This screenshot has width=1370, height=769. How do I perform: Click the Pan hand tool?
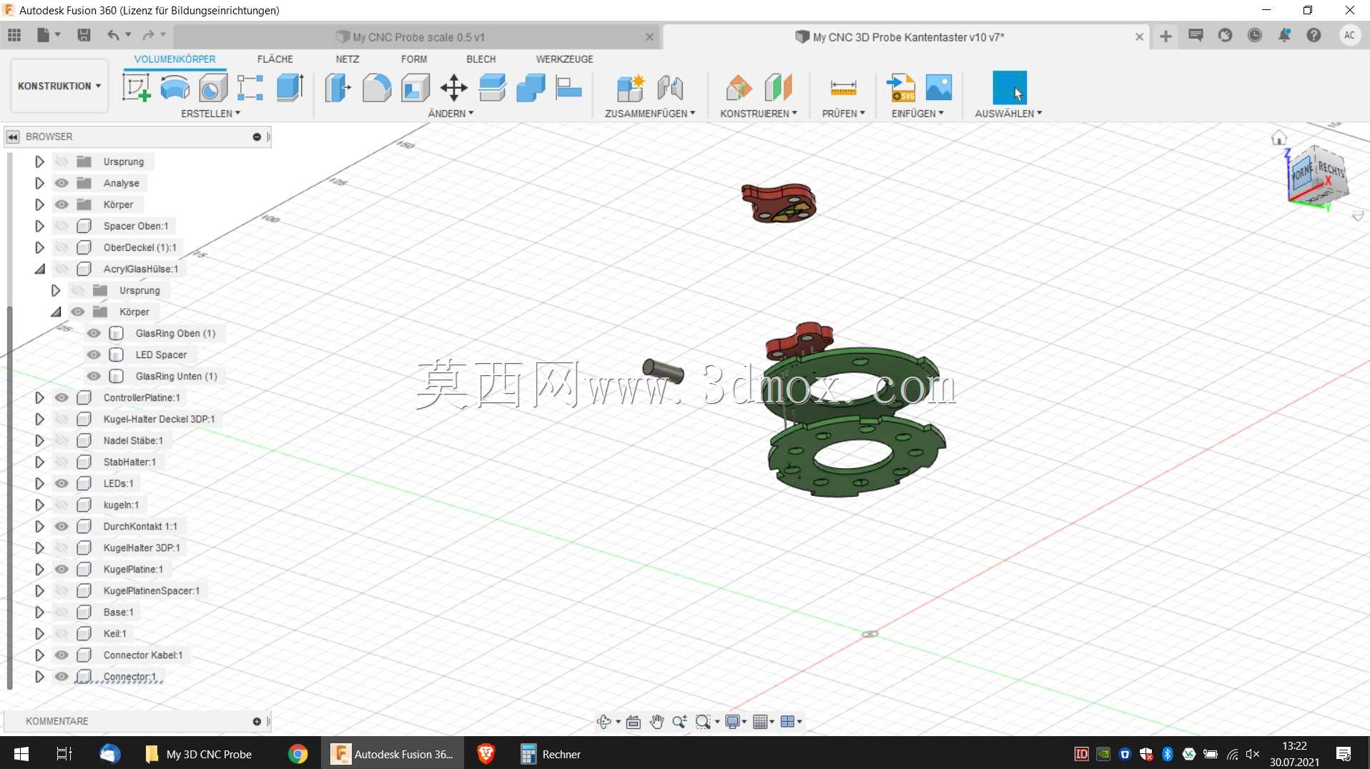[x=656, y=722]
